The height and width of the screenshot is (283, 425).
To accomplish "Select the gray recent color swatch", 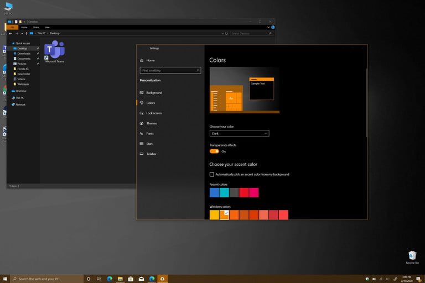I will click(x=234, y=192).
